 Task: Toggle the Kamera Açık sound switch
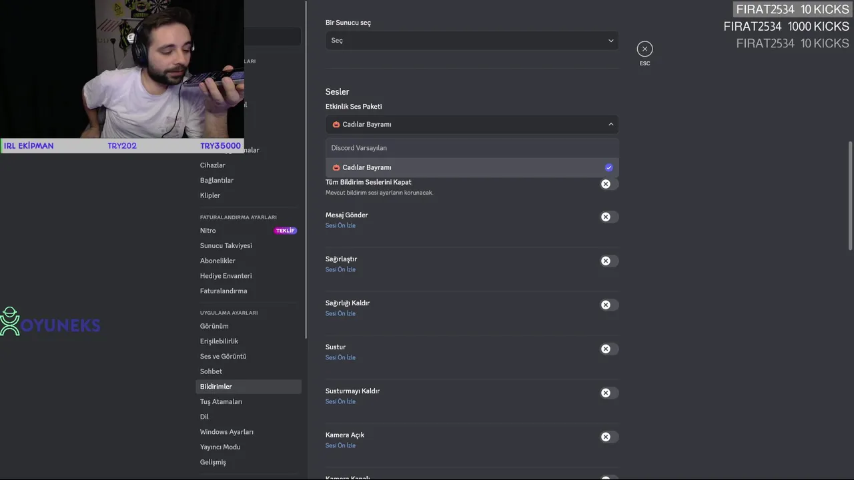tap(608, 437)
